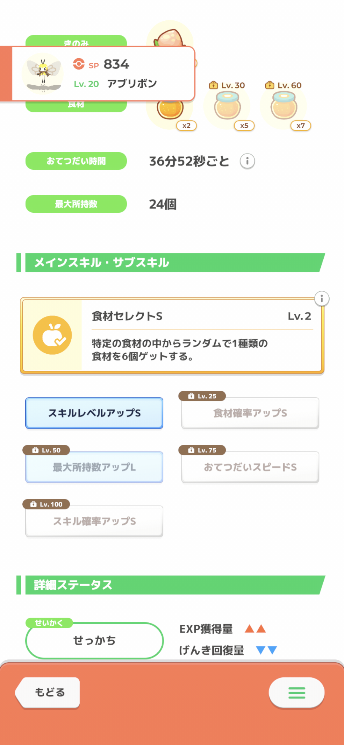Tap the おてつだい時間 green label
The image size is (344, 745).
[x=76, y=161]
